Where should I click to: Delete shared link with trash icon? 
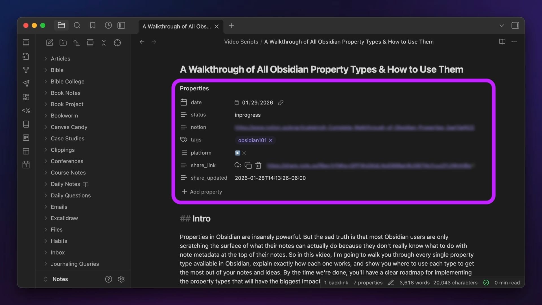258,165
